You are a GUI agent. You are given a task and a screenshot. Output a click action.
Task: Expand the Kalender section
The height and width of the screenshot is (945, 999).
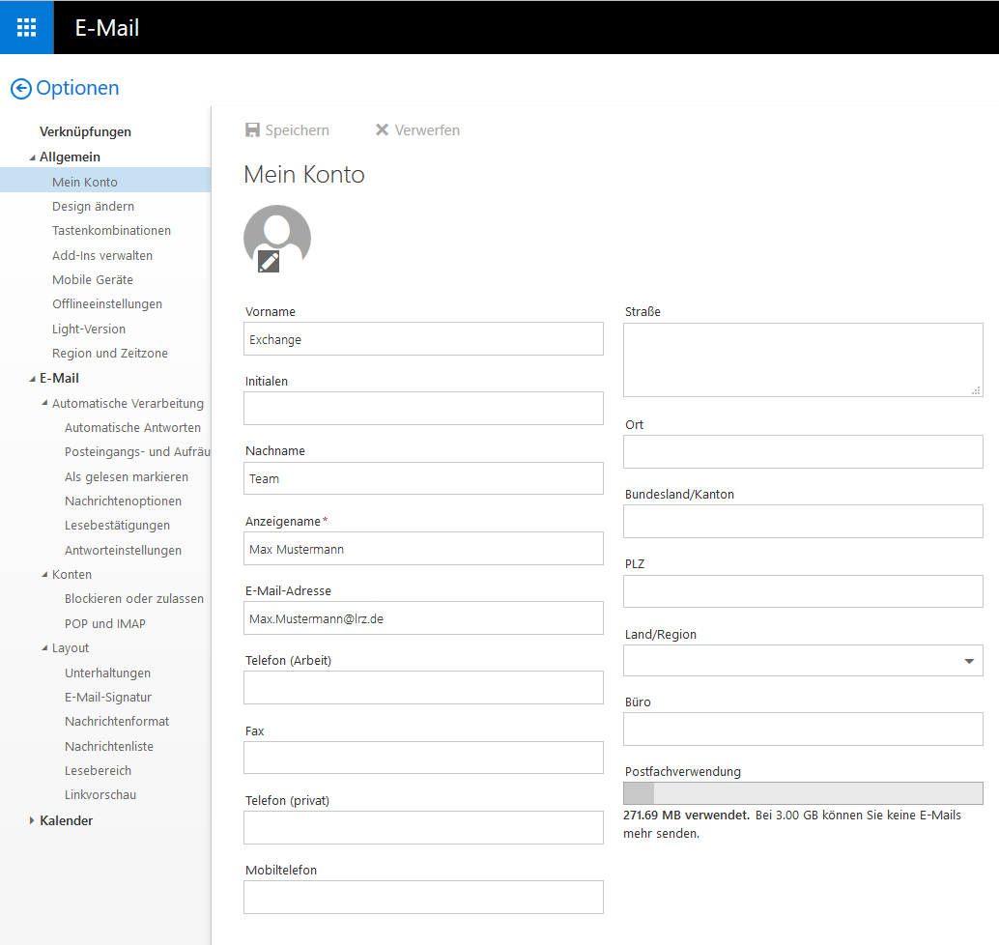32,820
